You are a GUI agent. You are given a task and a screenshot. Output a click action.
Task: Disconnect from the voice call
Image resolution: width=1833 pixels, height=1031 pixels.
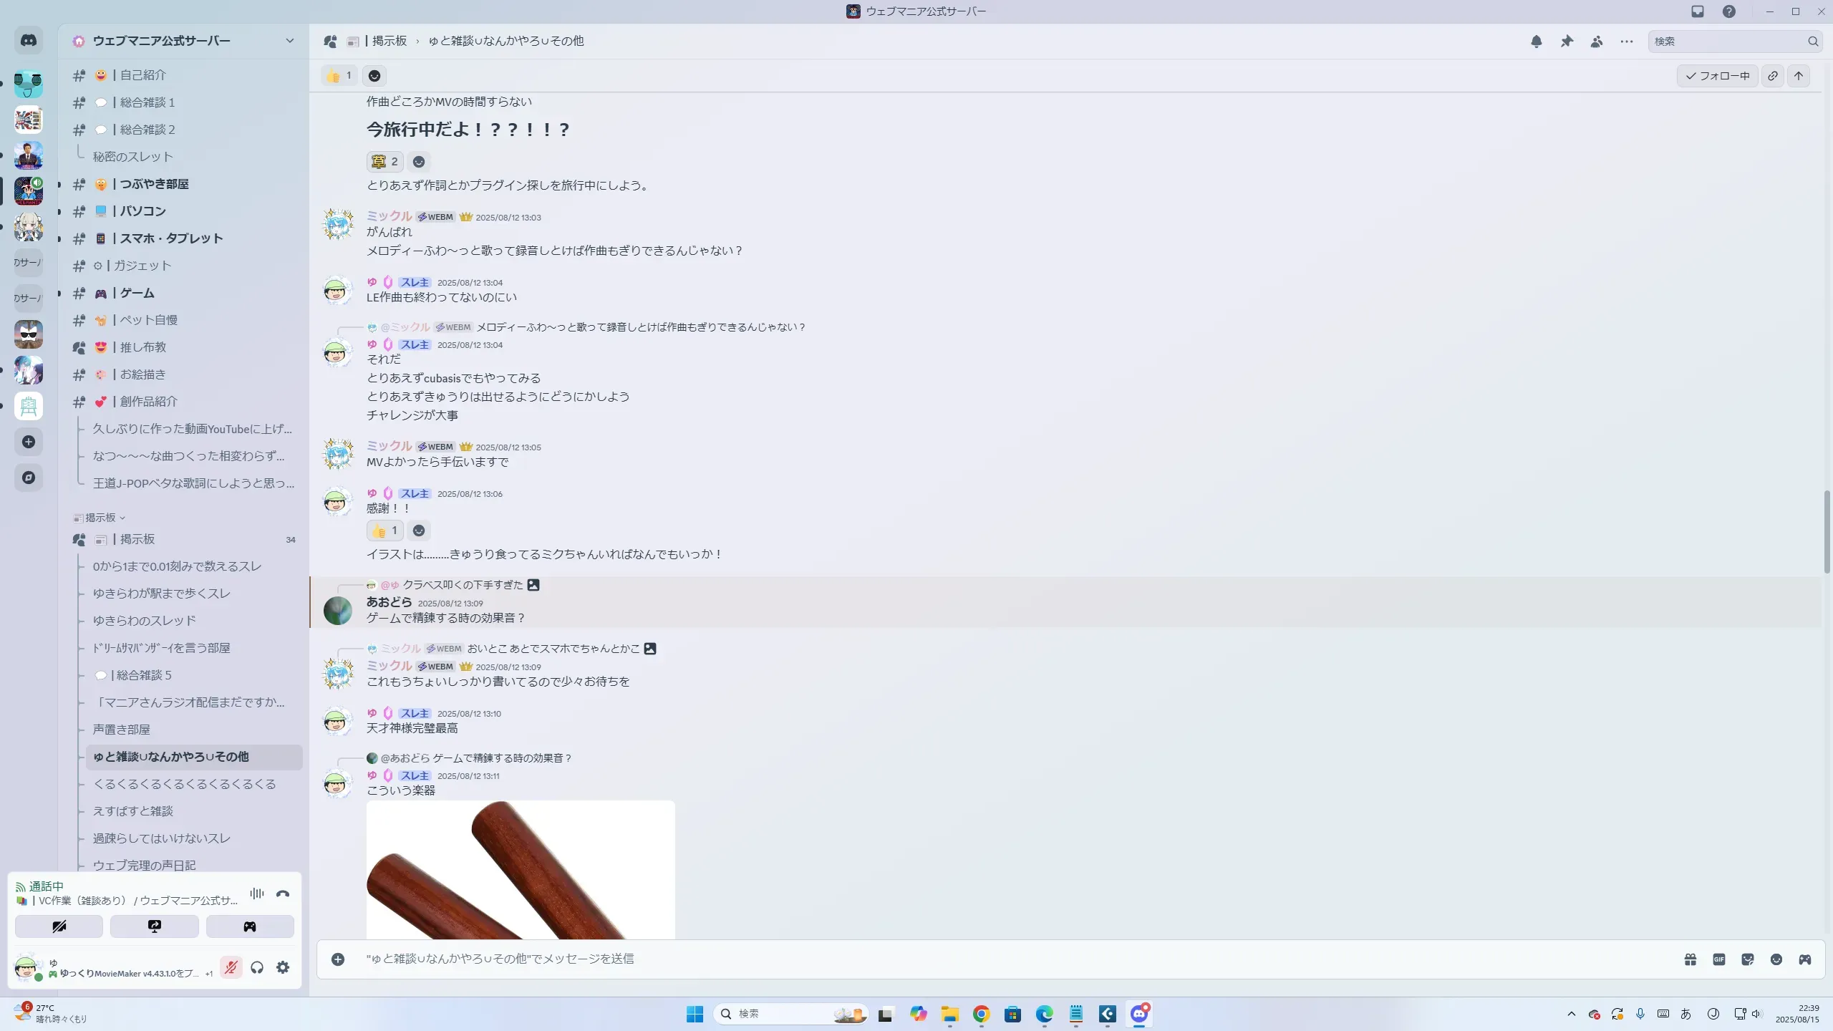pos(283,894)
